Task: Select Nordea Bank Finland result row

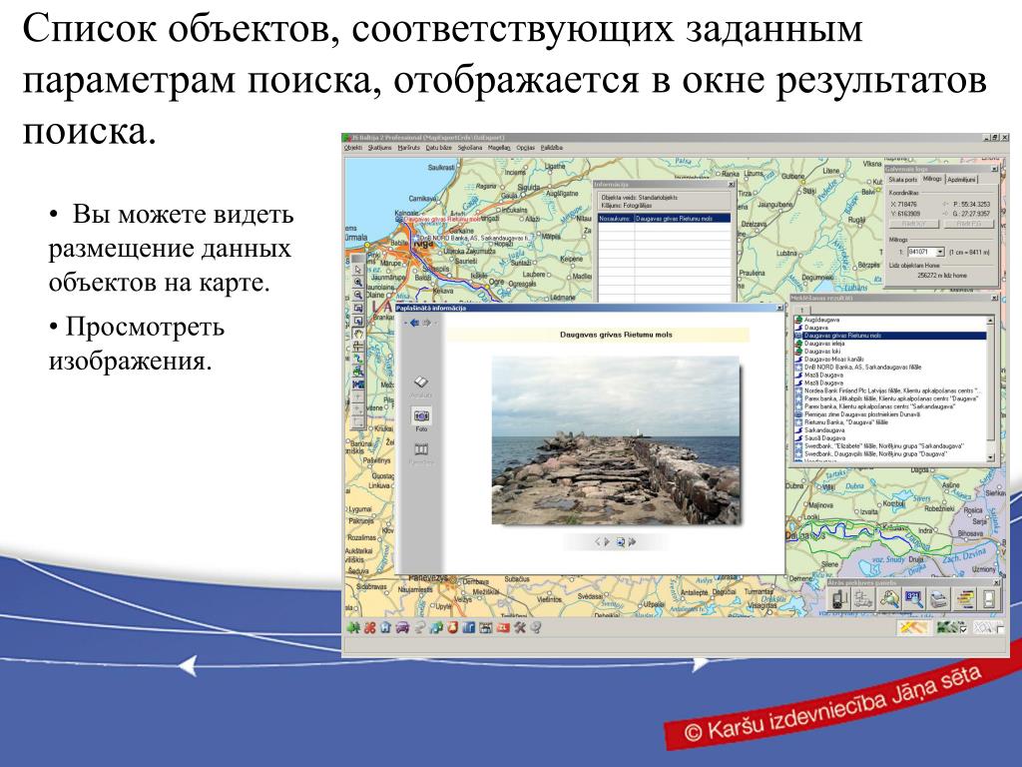Action: (x=887, y=390)
